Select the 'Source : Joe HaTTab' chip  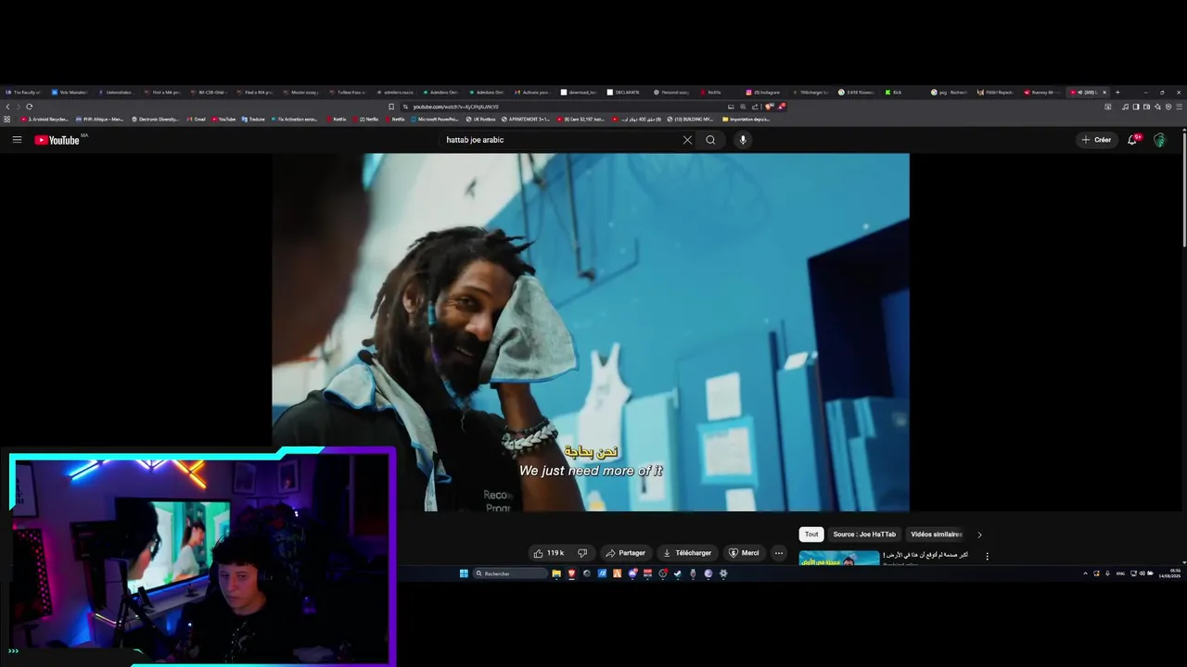[864, 535]
